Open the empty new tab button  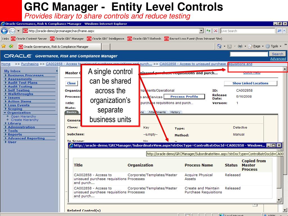(x=106, y=47)
